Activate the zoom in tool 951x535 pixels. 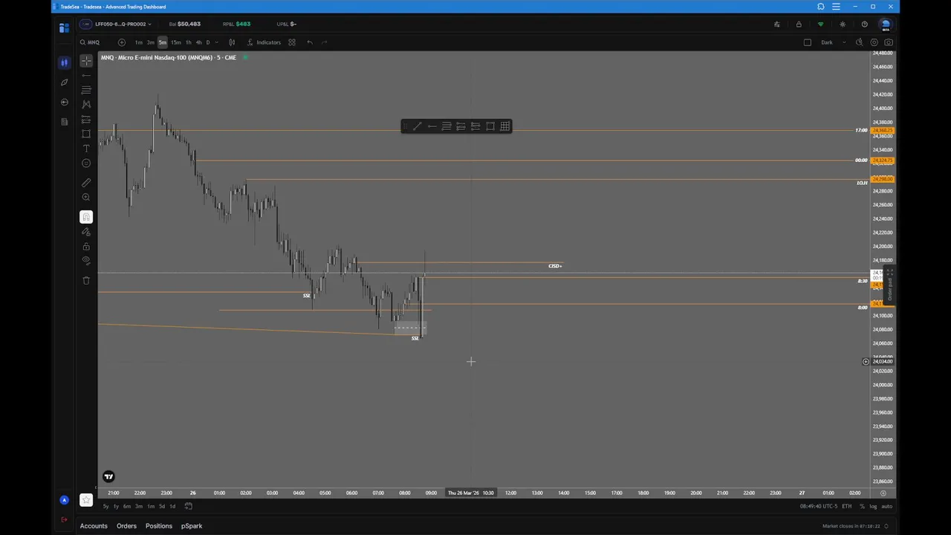[86, 197]
